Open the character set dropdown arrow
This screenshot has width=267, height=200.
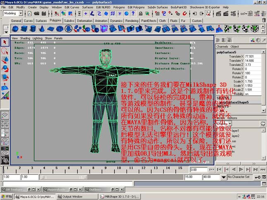click(x=224, y=177)
